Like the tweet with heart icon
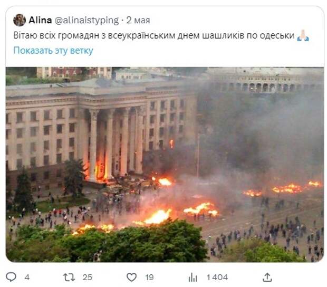The image size is (327, 287). tap(132, 277)
